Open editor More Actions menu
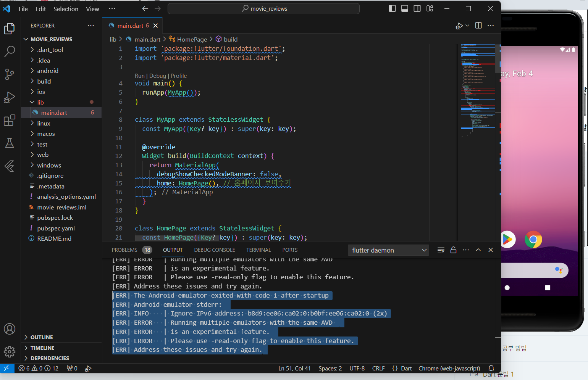The height and width of the screenshot is (380, 588). pyautogui.click(x=491, y=26)
